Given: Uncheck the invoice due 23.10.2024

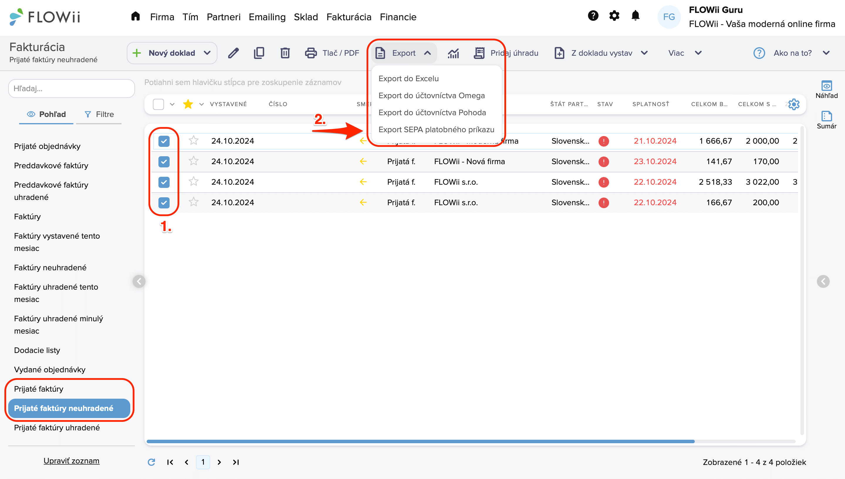Looking at the screenshot, I should 164,162.
